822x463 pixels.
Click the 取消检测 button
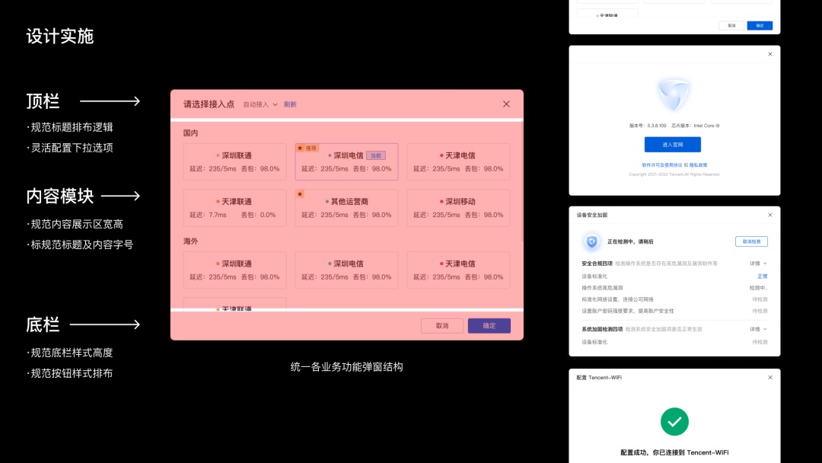[x=750, y=241]
